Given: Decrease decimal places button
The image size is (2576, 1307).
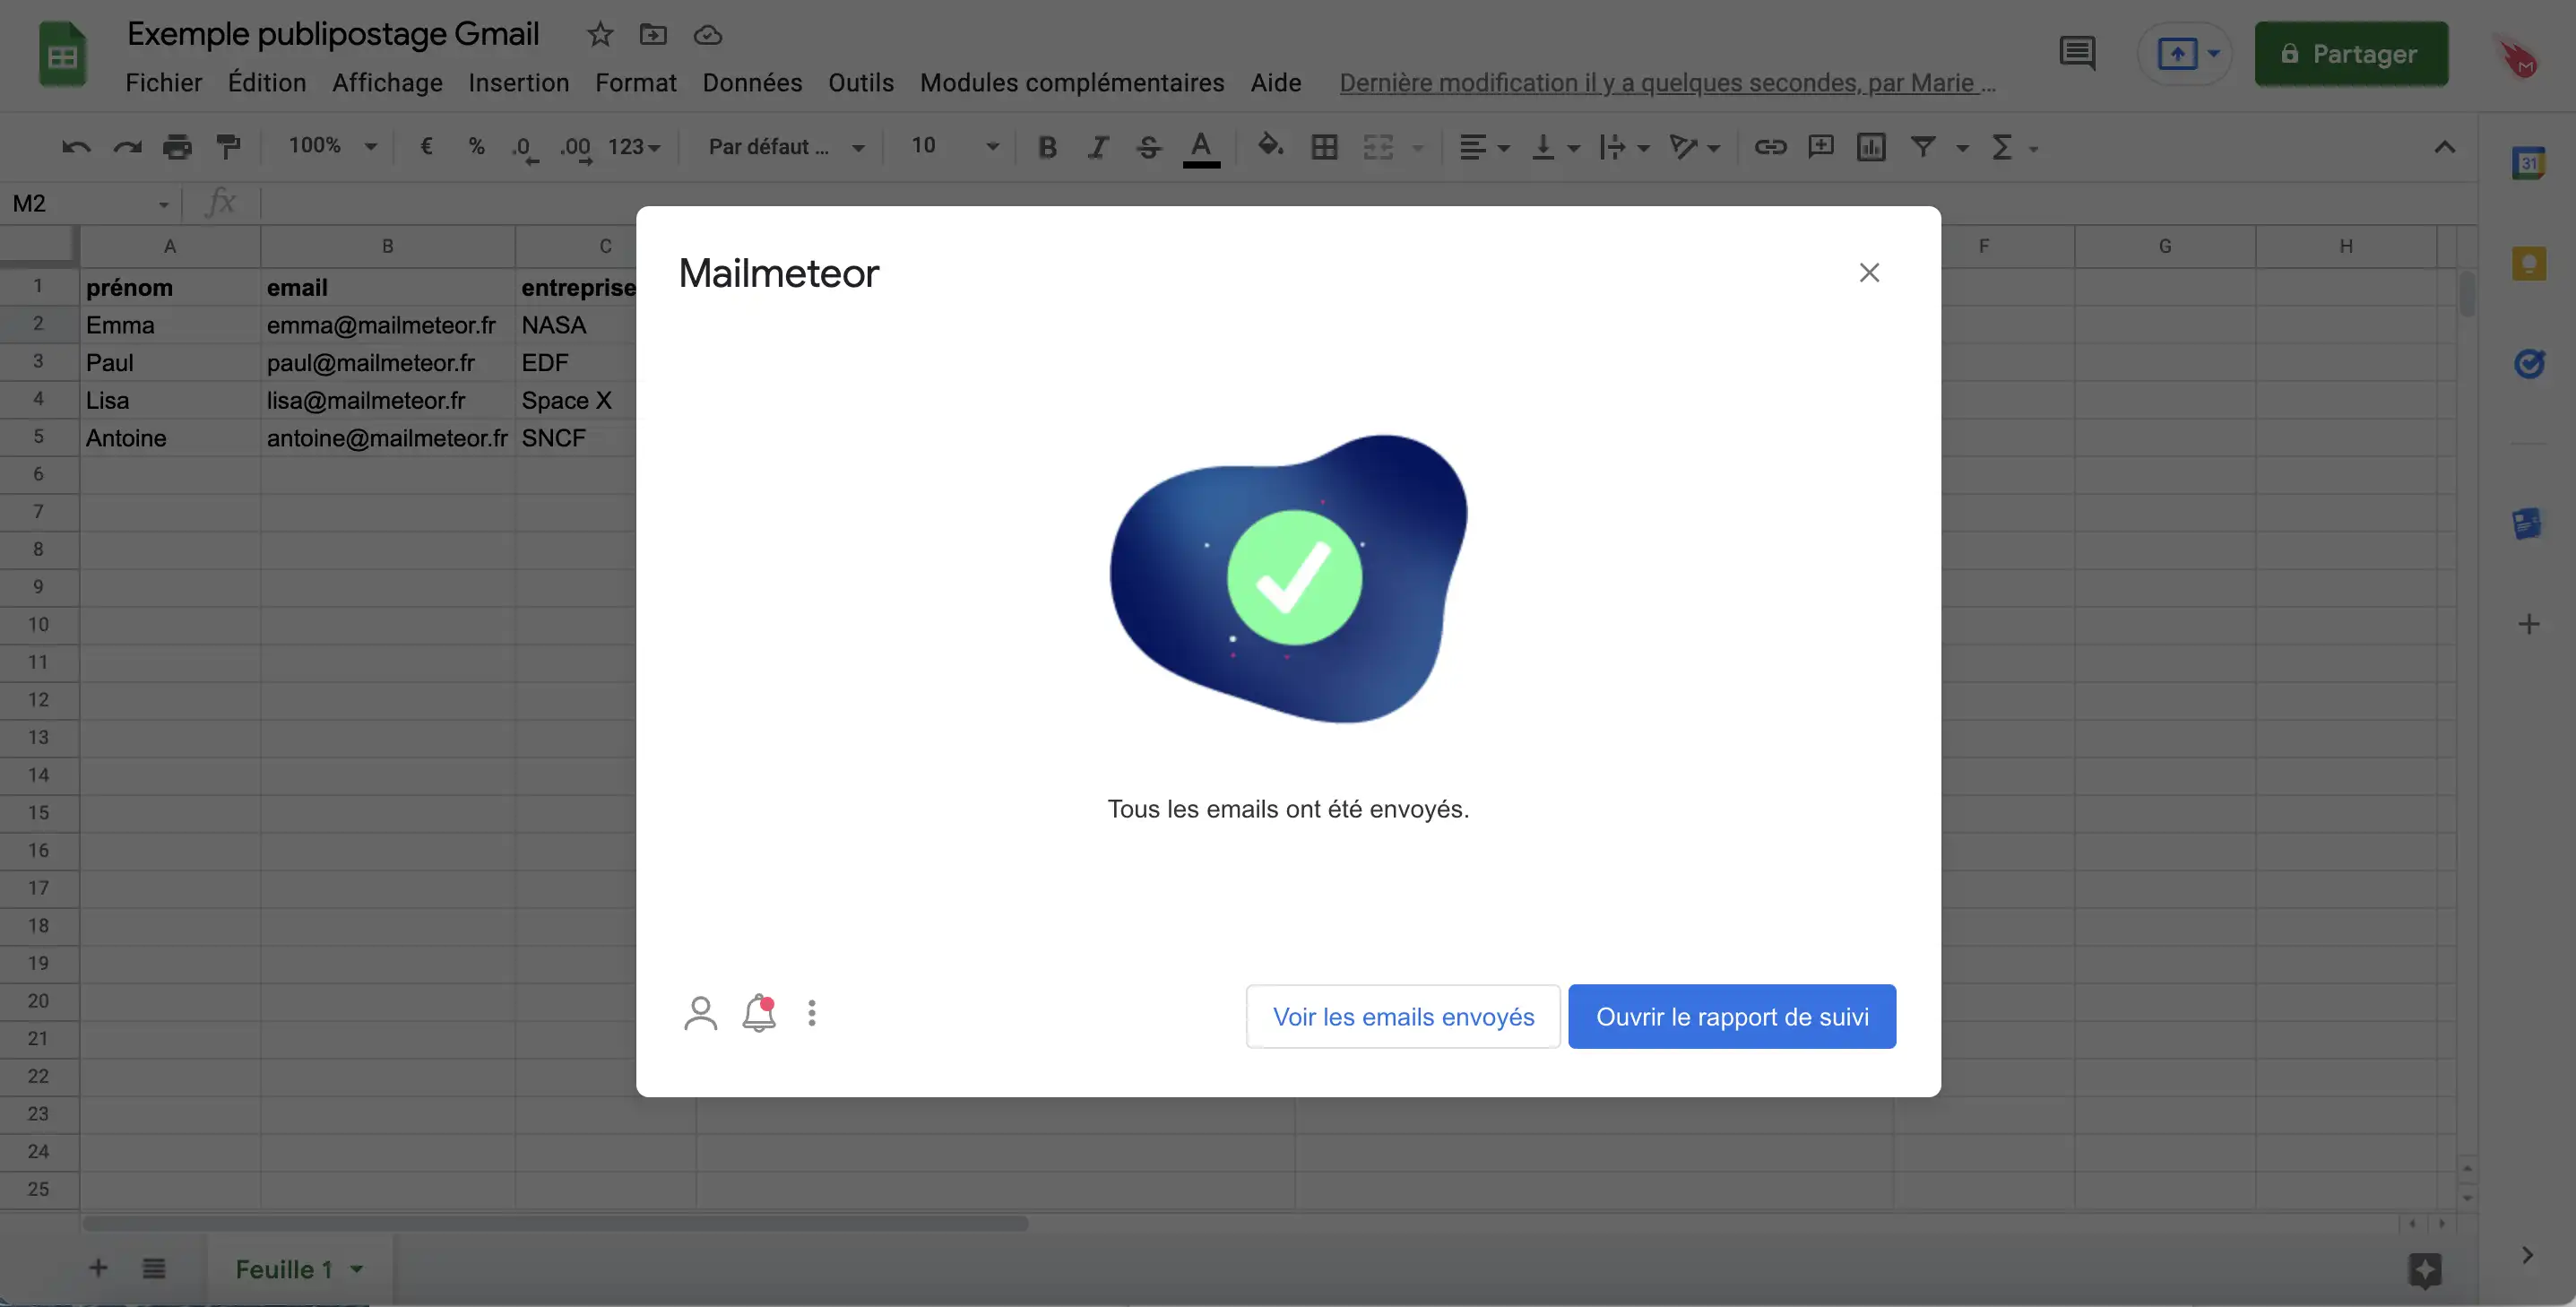Looking at the screenshot, I should pyautogui.click(x=525, y=149).
